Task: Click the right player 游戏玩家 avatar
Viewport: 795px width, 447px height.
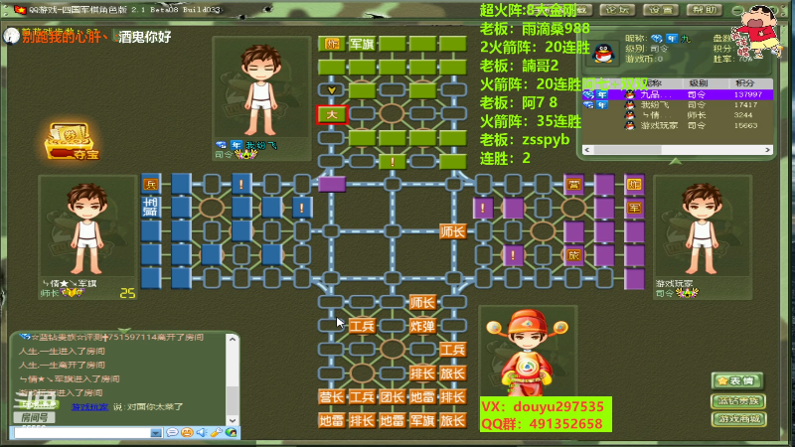Action: point(703,228)
